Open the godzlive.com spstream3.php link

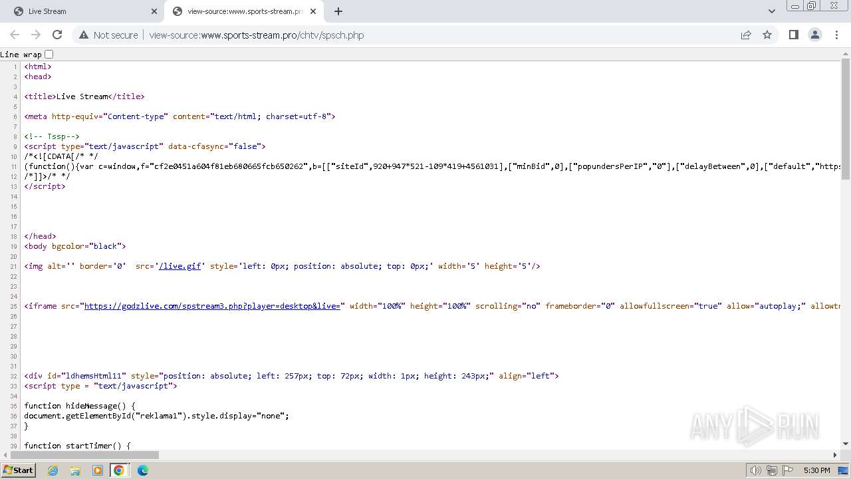click(x=212, y=306)
